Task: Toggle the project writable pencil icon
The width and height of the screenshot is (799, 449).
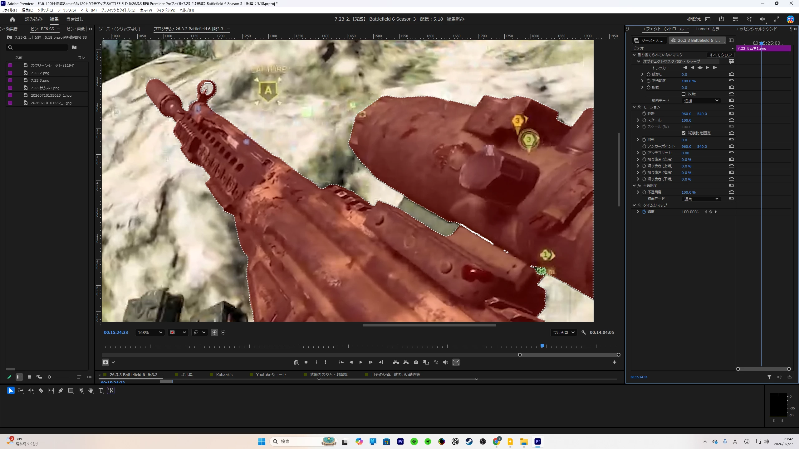Action: [9, 377]
